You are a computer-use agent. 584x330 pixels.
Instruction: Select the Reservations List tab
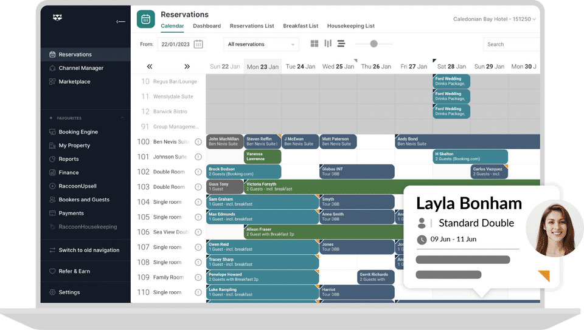(x=252, y=26)
